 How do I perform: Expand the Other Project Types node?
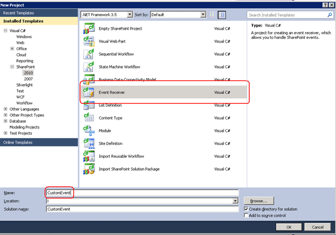coord(5,115)
